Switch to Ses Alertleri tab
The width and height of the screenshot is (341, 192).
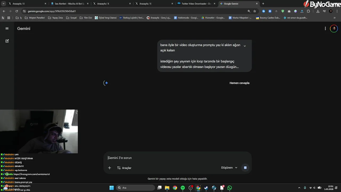pyautogui.click(x=69, y=4)
